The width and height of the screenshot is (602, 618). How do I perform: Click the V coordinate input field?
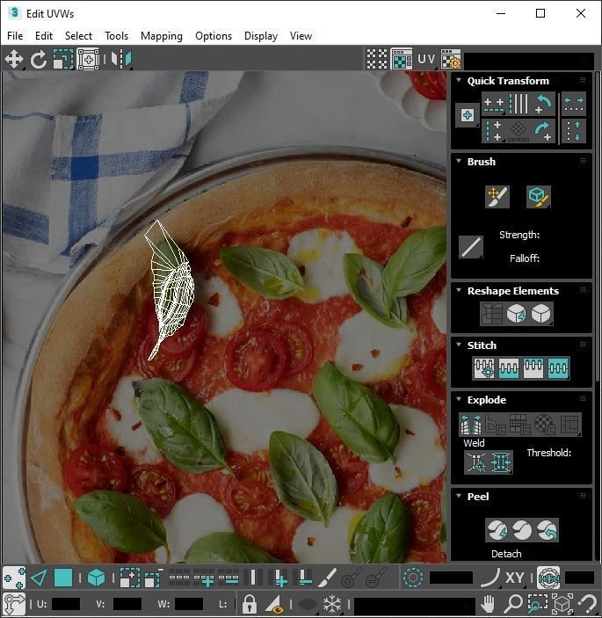tap(127, 604)
